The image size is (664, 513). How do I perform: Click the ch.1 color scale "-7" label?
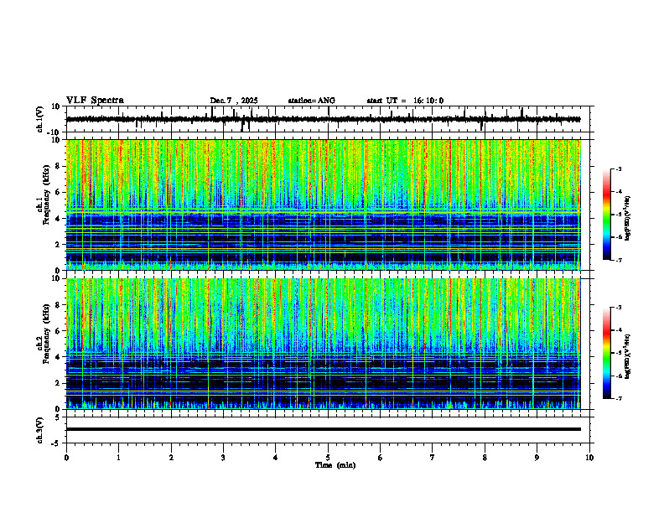pos(619,260)
